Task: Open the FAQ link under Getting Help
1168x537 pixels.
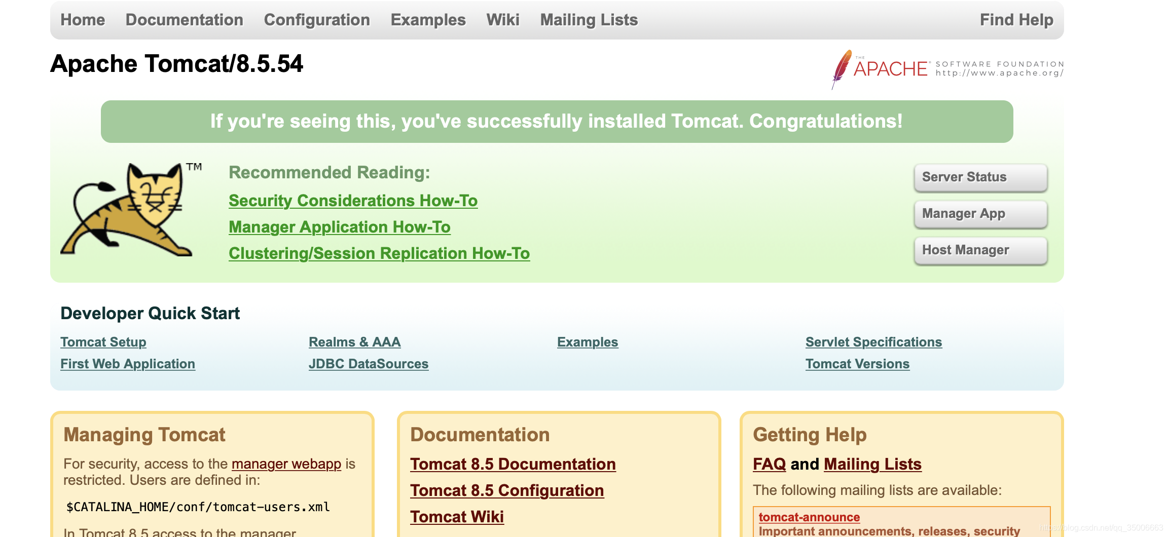Action: (769, 464)
